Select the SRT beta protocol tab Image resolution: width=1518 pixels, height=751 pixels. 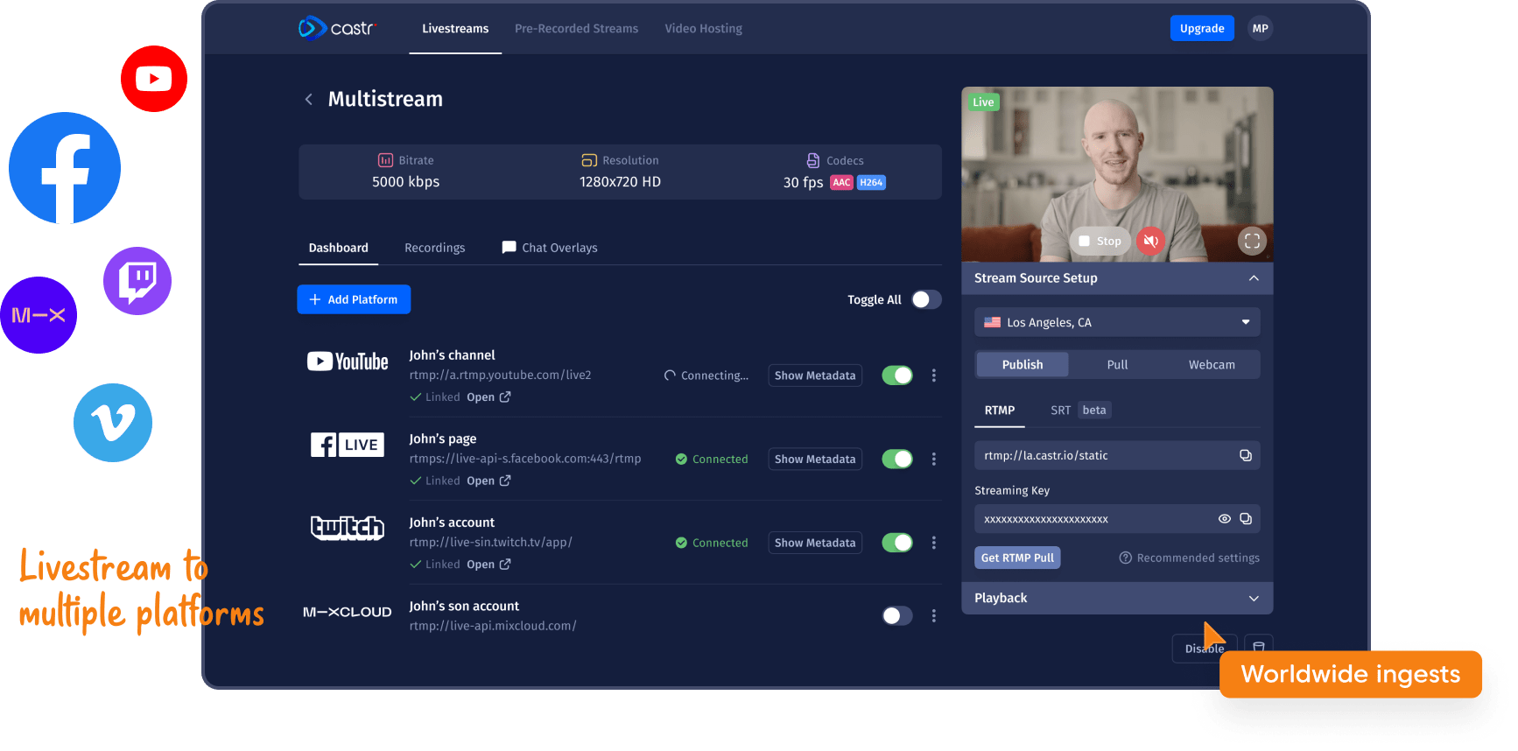point(1080,411)
